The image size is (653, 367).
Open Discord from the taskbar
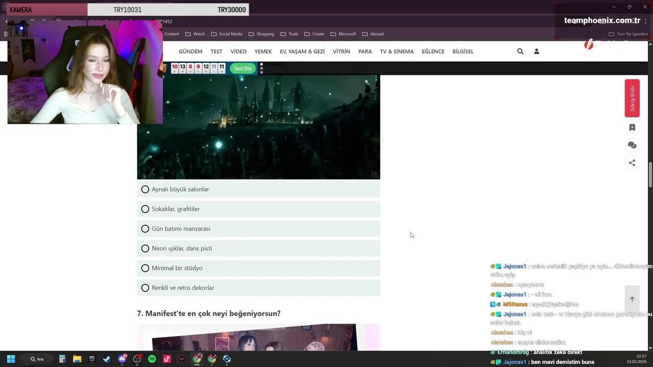[x=122, y=359]
